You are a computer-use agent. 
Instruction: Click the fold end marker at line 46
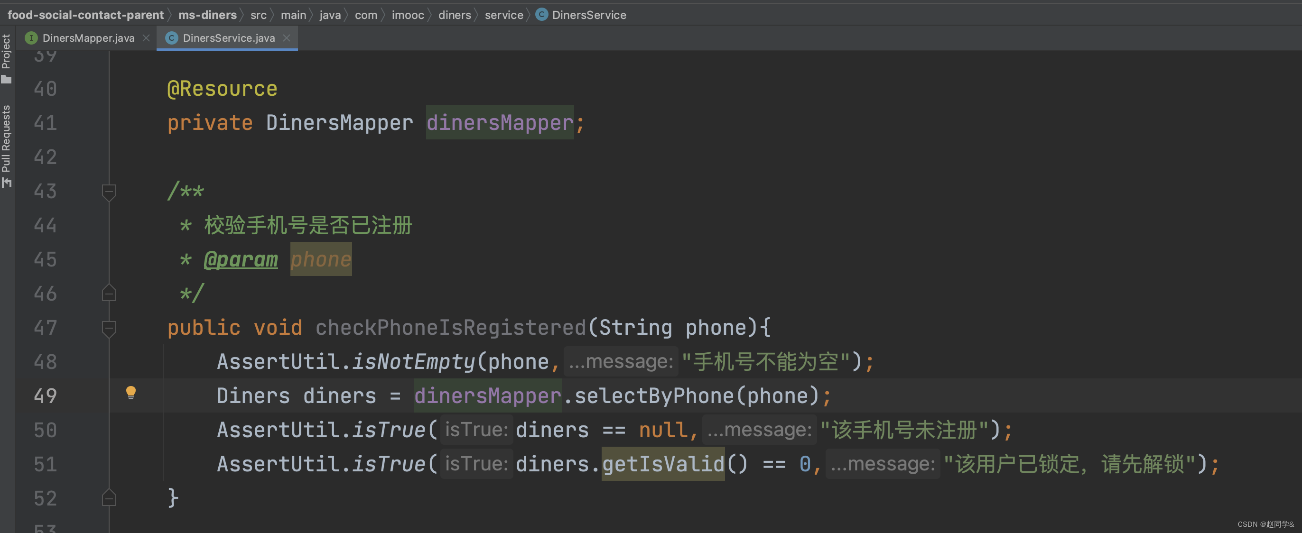coord(109,294)
